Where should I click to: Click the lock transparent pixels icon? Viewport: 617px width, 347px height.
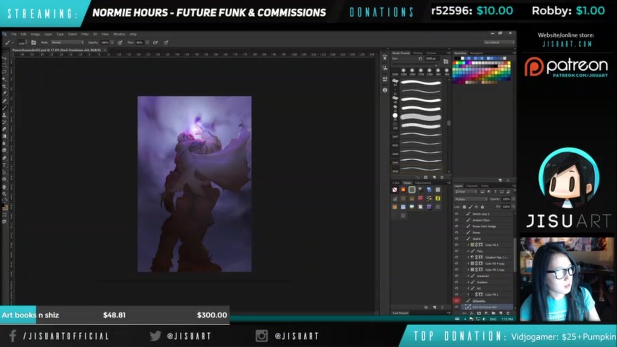(464, 207)
